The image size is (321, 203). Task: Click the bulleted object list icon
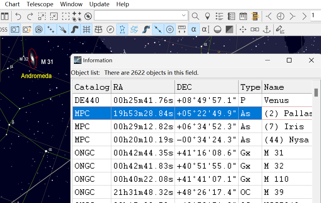tap(219, 16)
